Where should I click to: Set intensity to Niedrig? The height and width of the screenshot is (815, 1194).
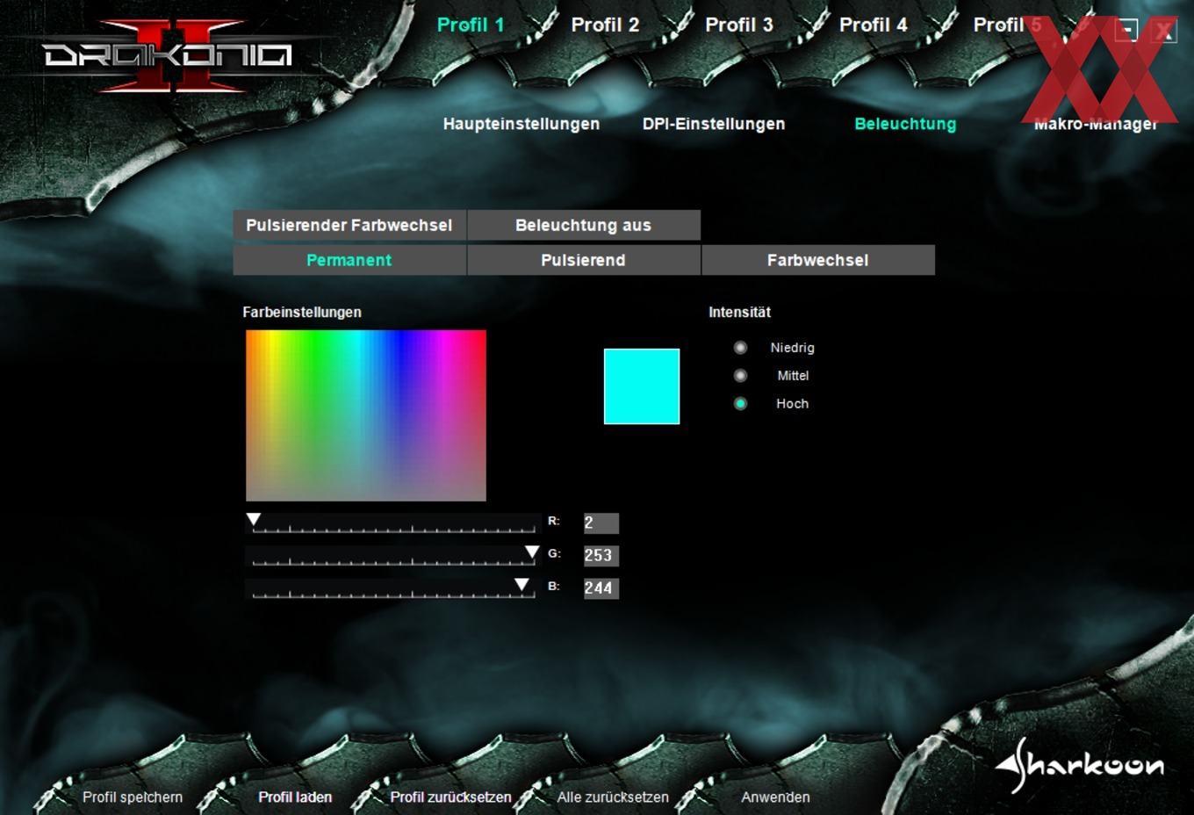coord(740,348)
